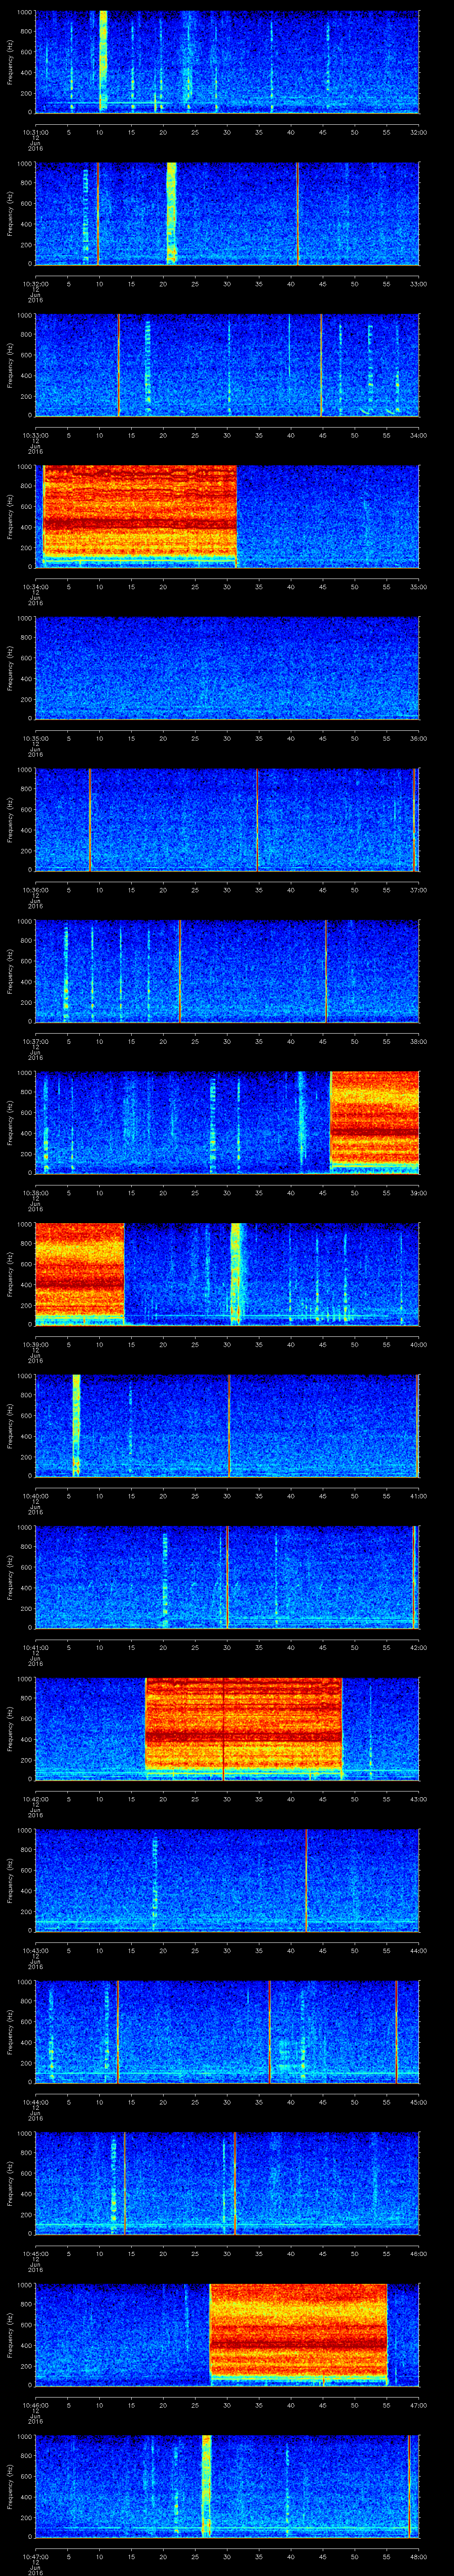The height and width of the screenshot is (2576, 454).
Task: Click the 48:00 end time label
Action: (419, 2556)
